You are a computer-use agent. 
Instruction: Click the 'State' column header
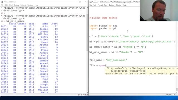(13, 24)
